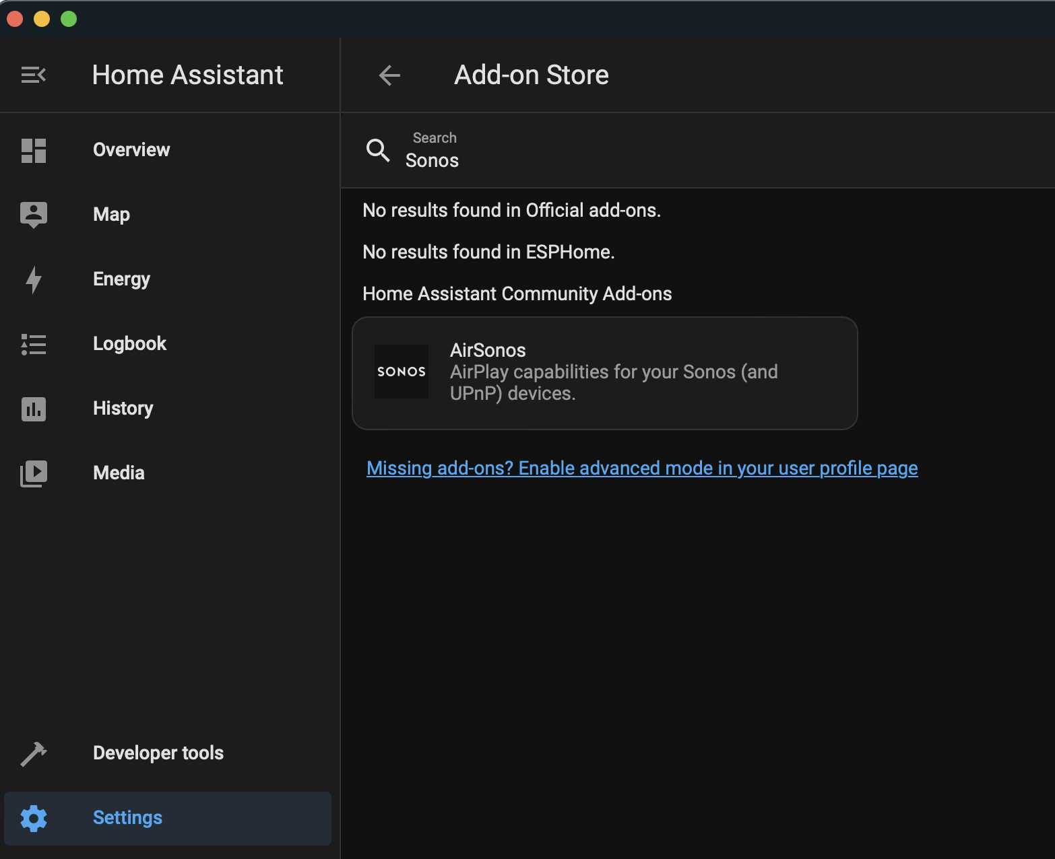Click the Overview dashboard icon
1055x859 pixels.
click(34, 150)
